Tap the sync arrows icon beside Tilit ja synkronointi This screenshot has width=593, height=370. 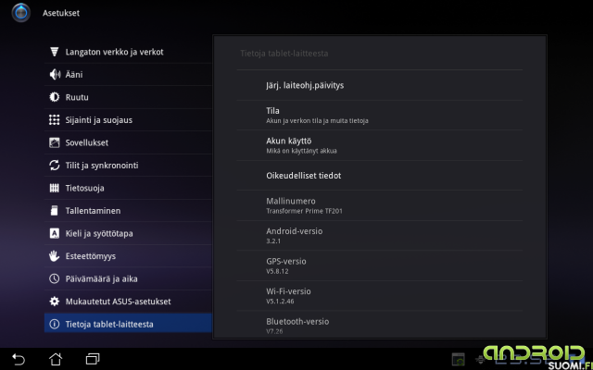pos(54,165)
